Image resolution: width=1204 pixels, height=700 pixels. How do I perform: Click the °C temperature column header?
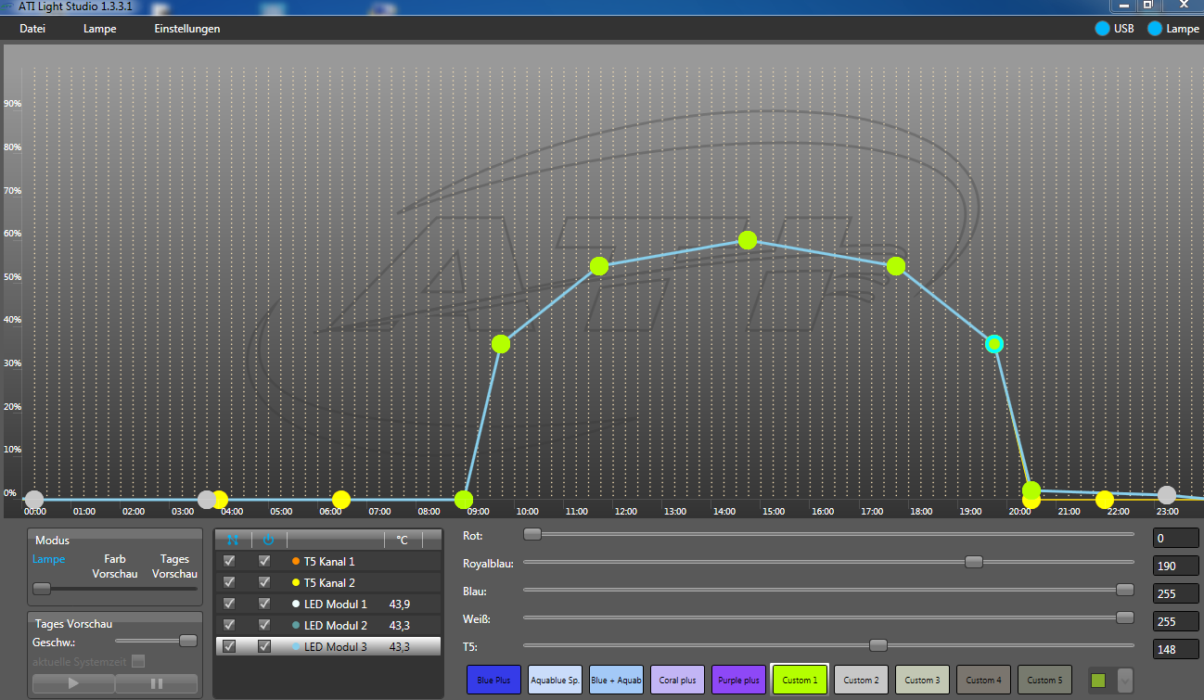pyautogui.click(x=402, y=540)
